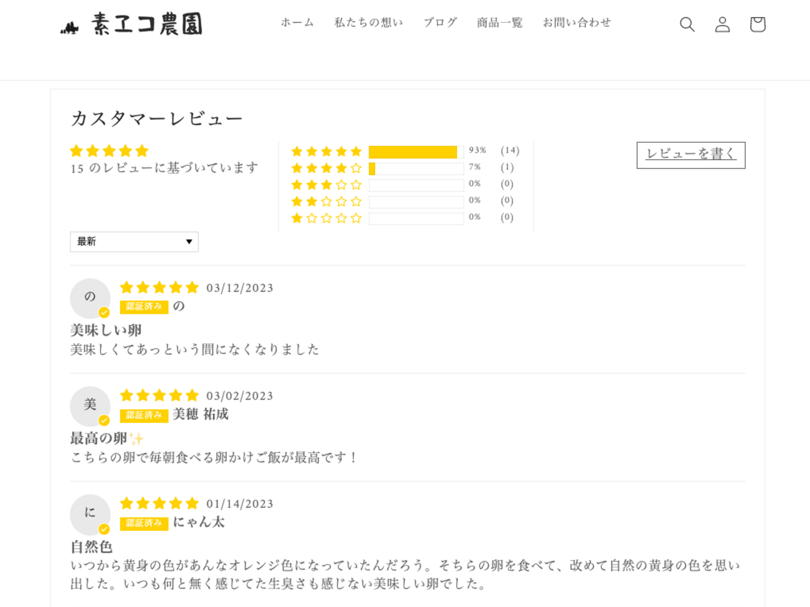The width and height of the screenshot is (810, 607).
Task: Go to ホーム menu item
Action: pos(297,23)
